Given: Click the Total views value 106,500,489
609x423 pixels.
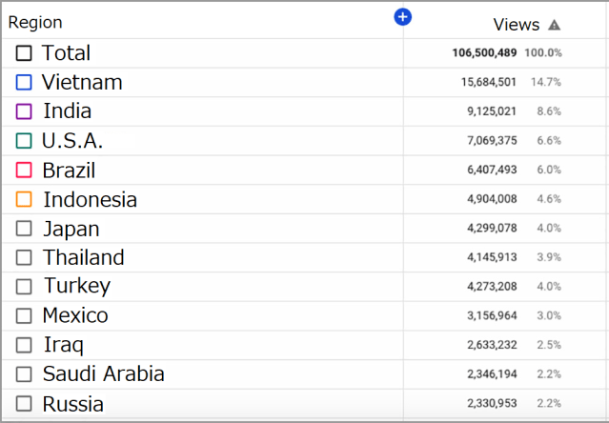Looking at the screenshot, I should point(485,53).
